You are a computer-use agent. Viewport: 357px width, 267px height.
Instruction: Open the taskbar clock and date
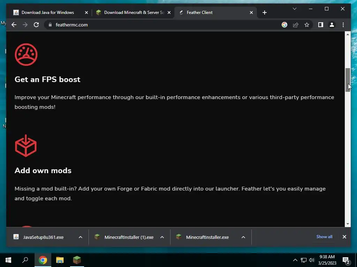(x=327, y=260)
